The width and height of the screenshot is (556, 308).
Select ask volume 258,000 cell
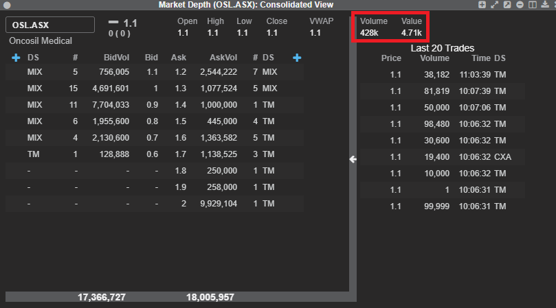pos(222,187)
